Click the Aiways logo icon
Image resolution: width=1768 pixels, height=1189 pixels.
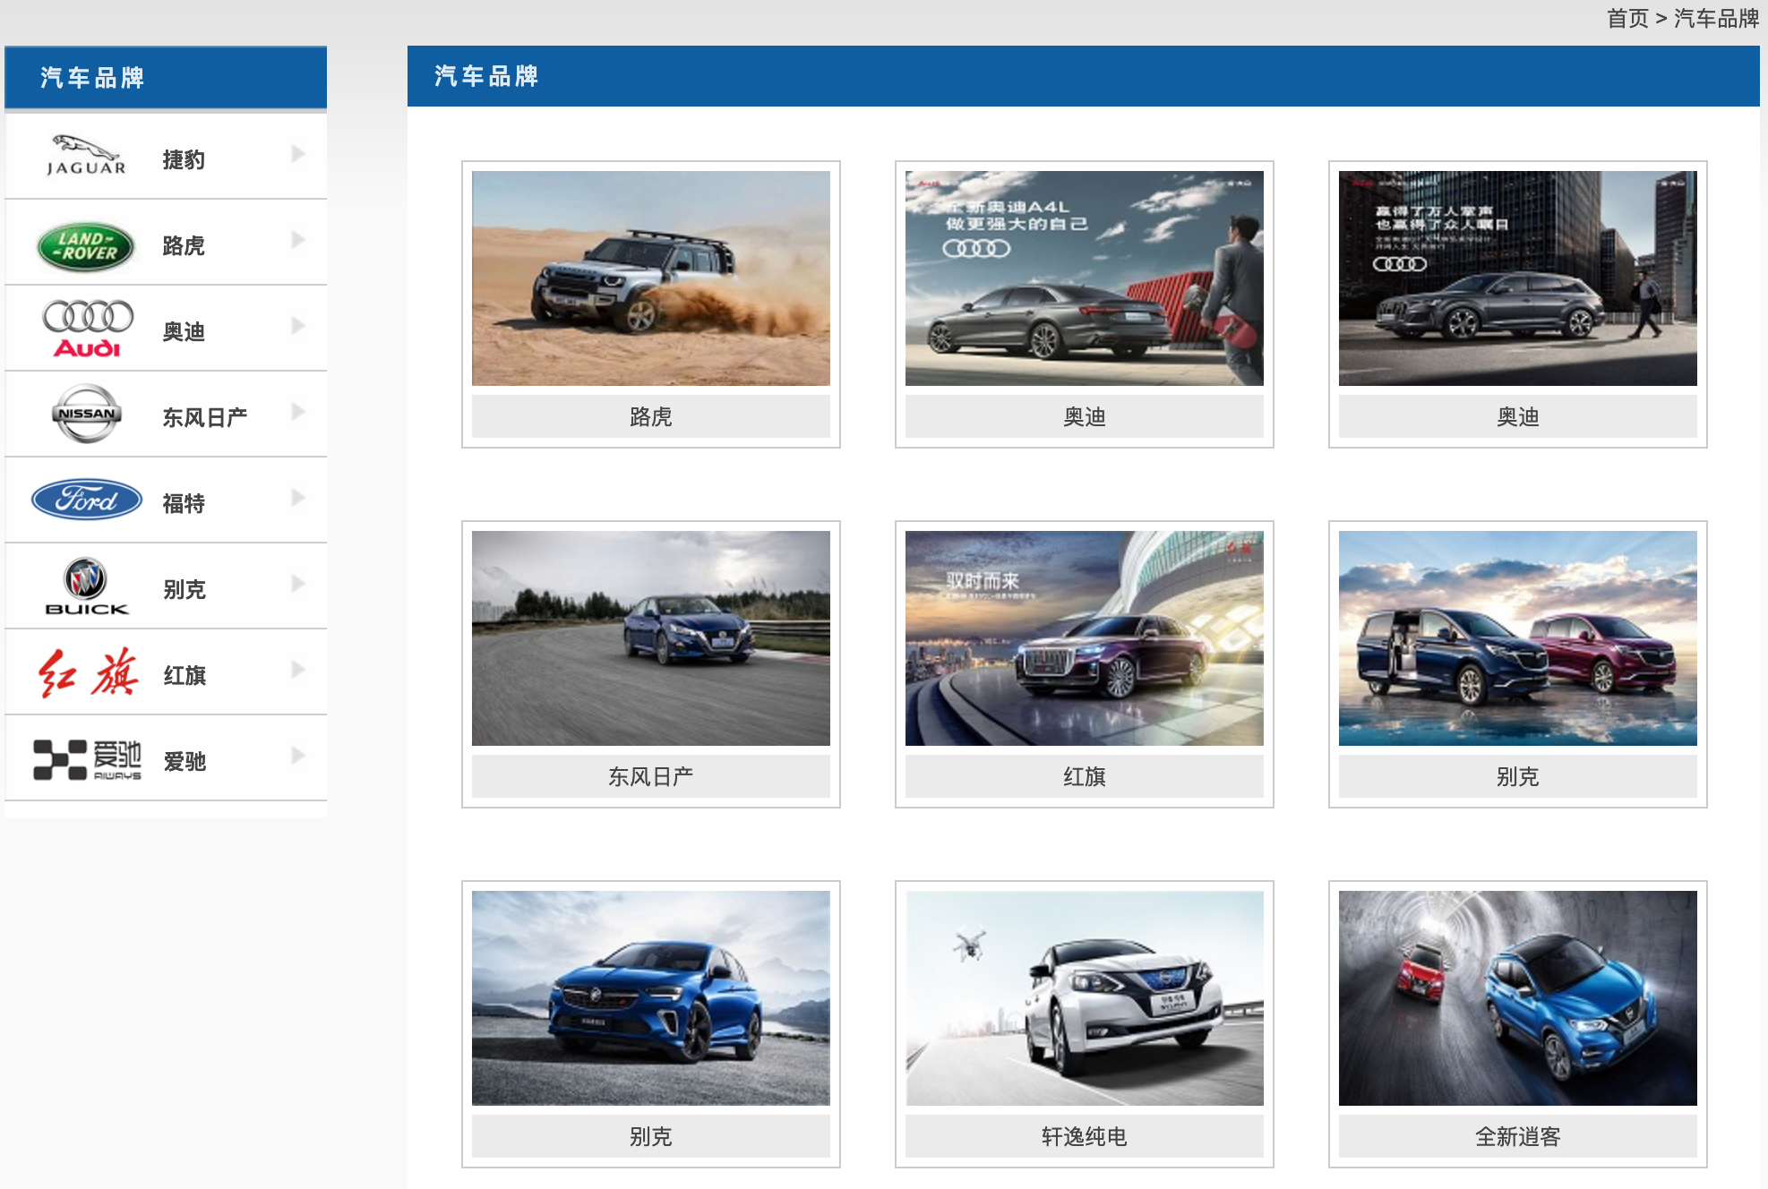87,759
